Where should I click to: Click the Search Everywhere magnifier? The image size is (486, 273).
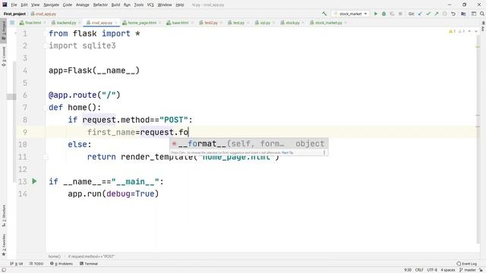(482, 14)
